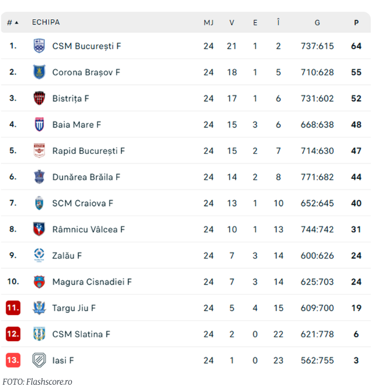This screenshot has height=390, width=389.
Task: Click the Corona Brașov F team crest
Action: [x=39, y=72]
